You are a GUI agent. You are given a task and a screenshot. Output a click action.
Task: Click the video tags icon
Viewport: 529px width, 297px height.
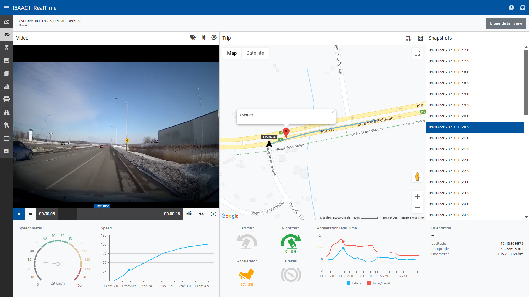[x=193, y=38]
